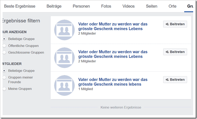
Task: Click 'Keine weiteren Ergebnisse' text
Action: [121, 107]
